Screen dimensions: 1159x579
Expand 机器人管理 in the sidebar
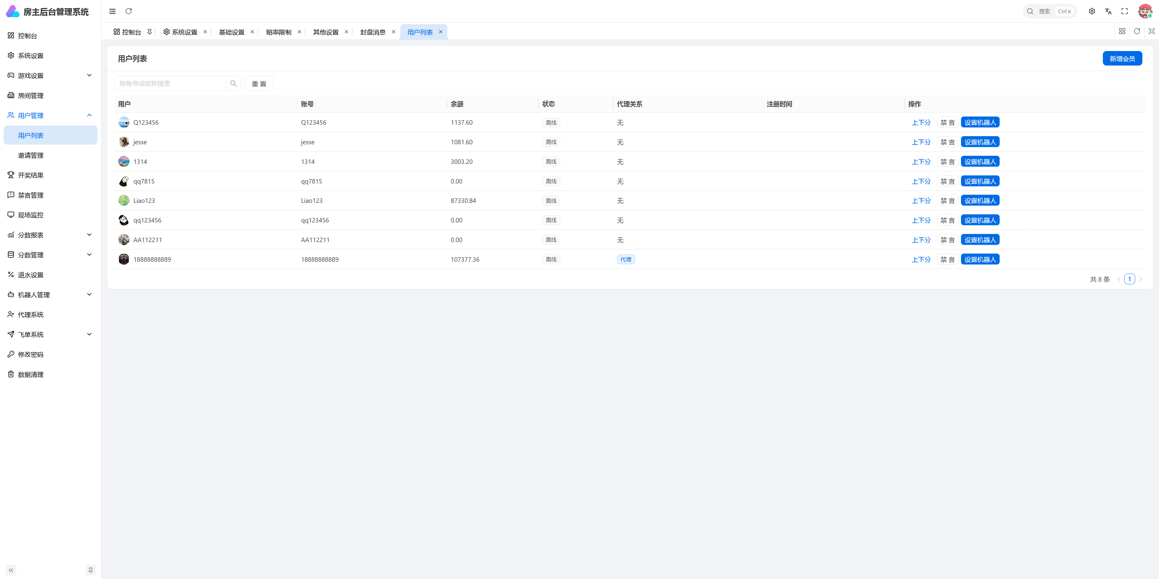coord(50,295)
